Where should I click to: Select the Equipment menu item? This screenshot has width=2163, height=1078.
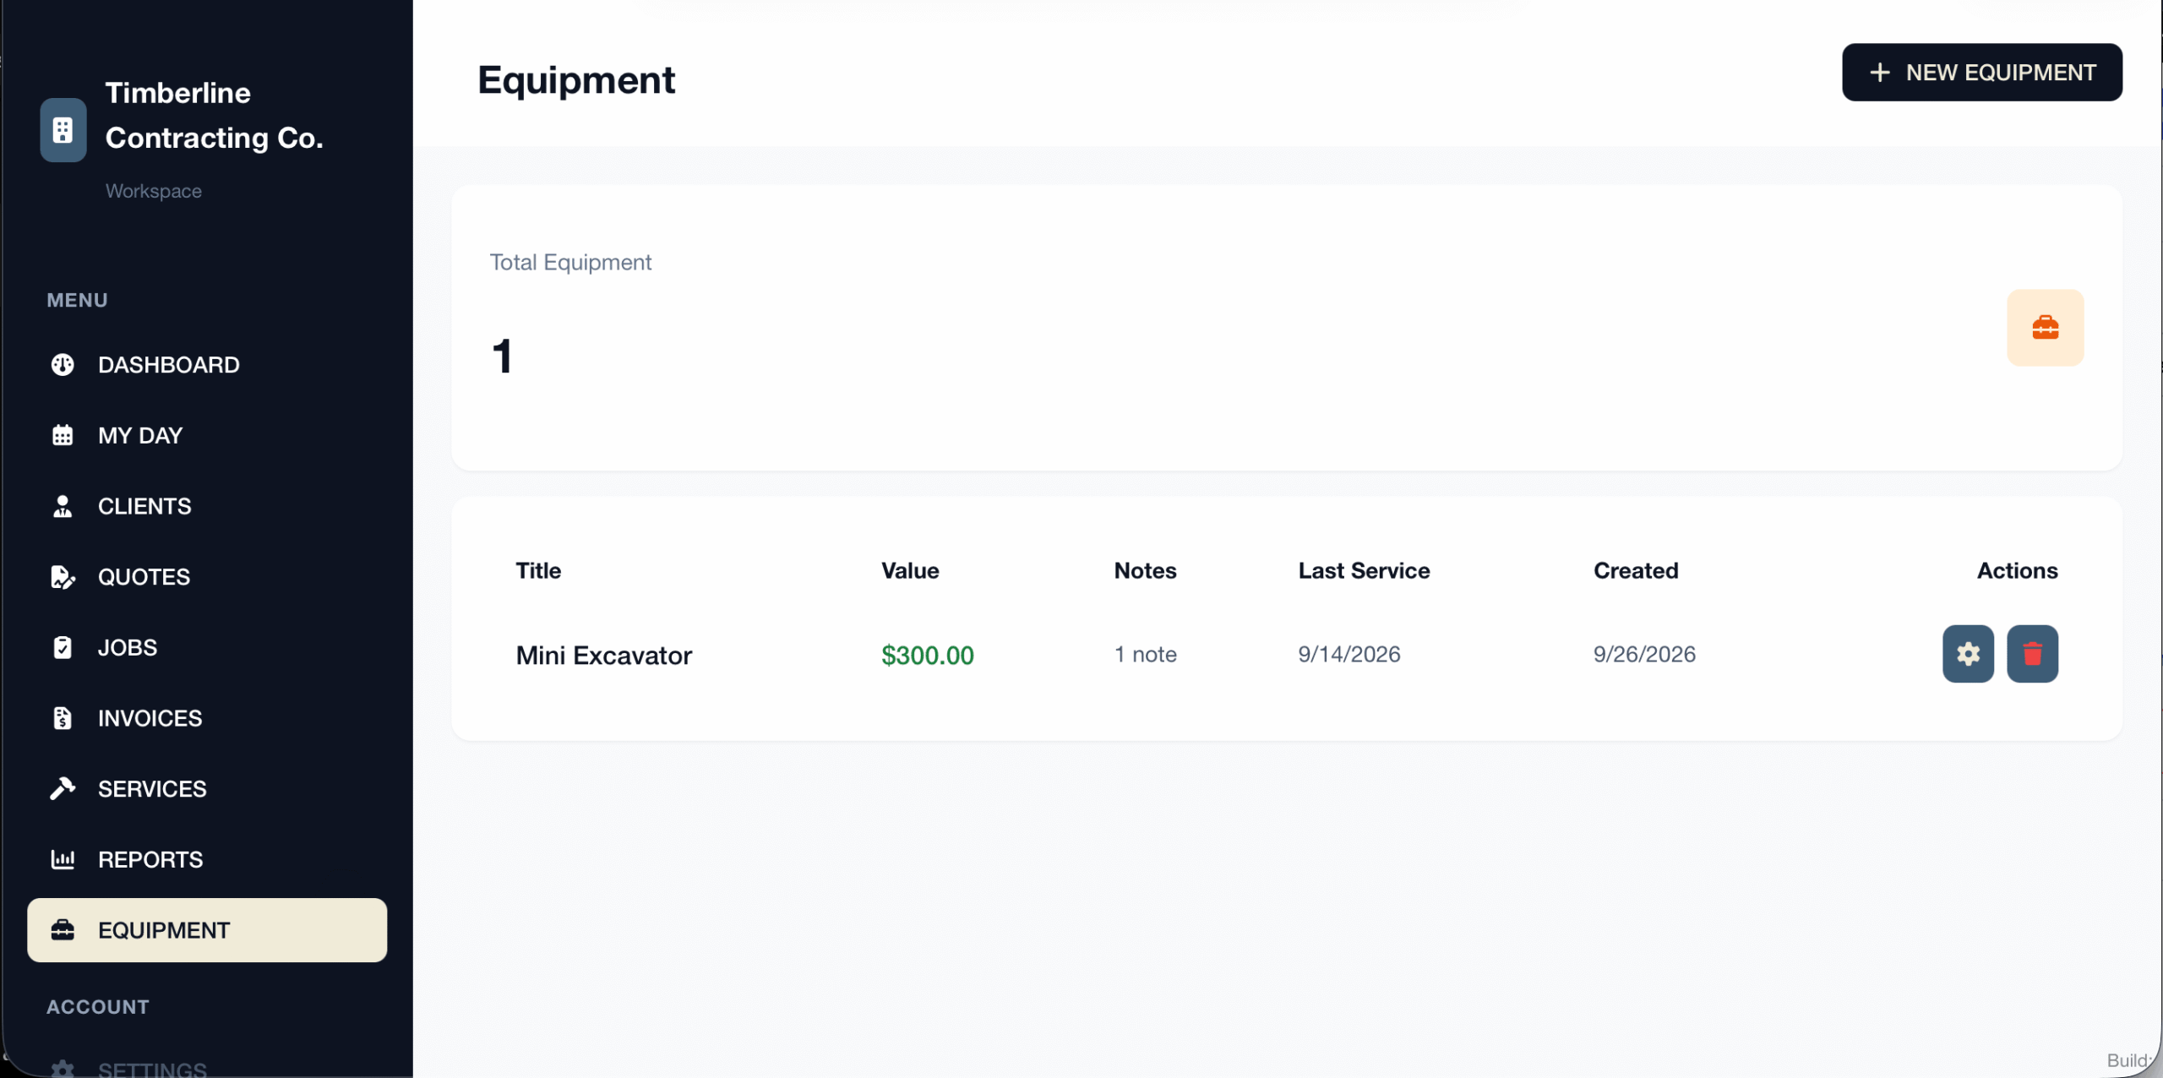coord(207,930)
